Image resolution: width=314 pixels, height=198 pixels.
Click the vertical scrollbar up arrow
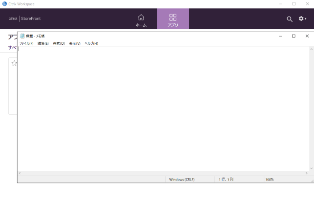(x=312, y=49)
